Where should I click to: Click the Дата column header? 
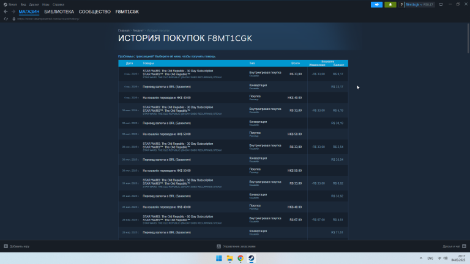pos(130,63)
